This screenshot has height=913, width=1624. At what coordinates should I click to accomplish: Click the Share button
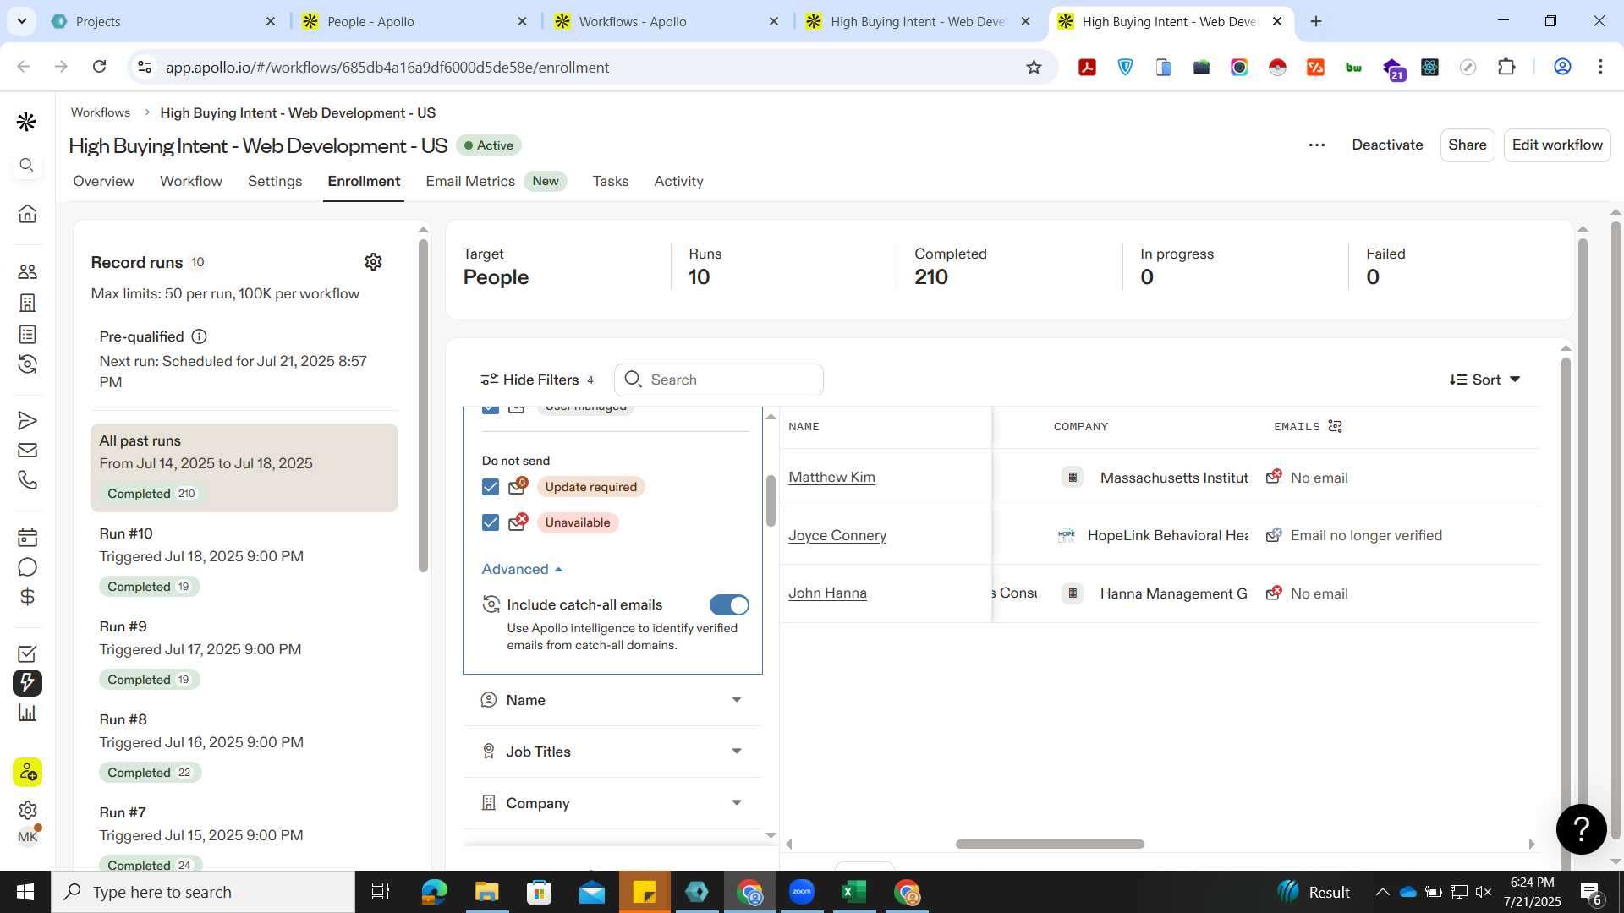click(x=1468, y=145)
